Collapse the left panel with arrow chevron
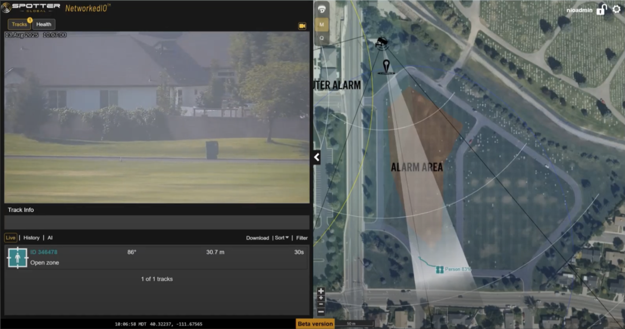Image resolution: width=625 pixels, height=329 pixels. click(x=317, y=157)
